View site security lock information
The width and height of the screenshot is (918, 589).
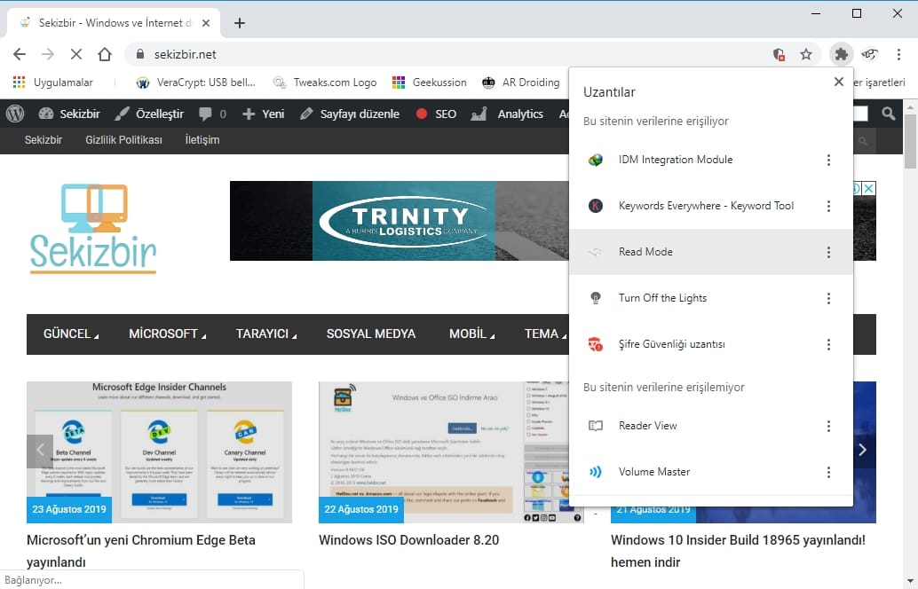140,54
